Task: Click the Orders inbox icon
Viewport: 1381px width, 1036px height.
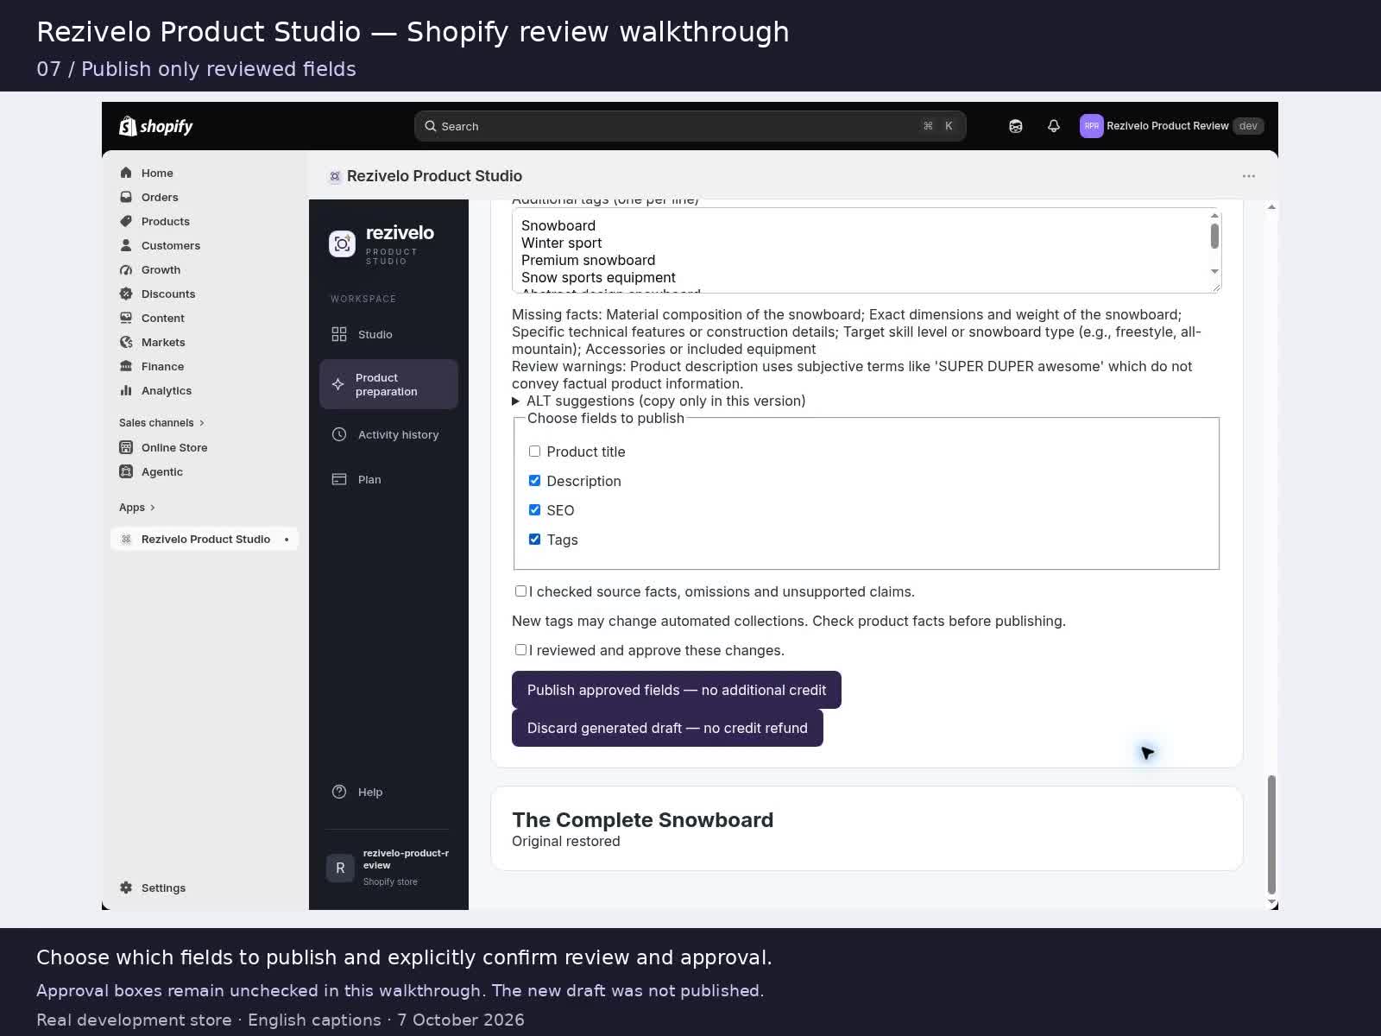Action: point(126,197)
